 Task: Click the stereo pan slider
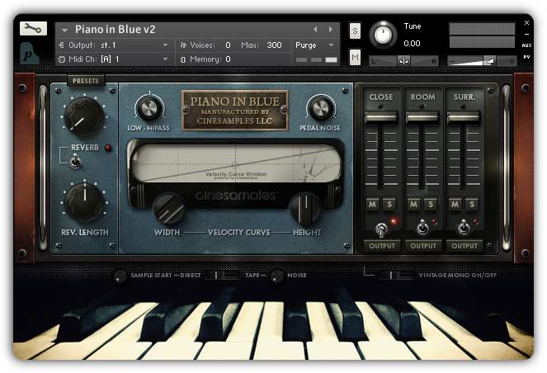(x=403, y=61)
